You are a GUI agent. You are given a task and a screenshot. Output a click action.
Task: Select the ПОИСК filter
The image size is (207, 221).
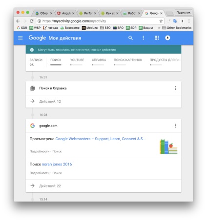coord(56,62)
